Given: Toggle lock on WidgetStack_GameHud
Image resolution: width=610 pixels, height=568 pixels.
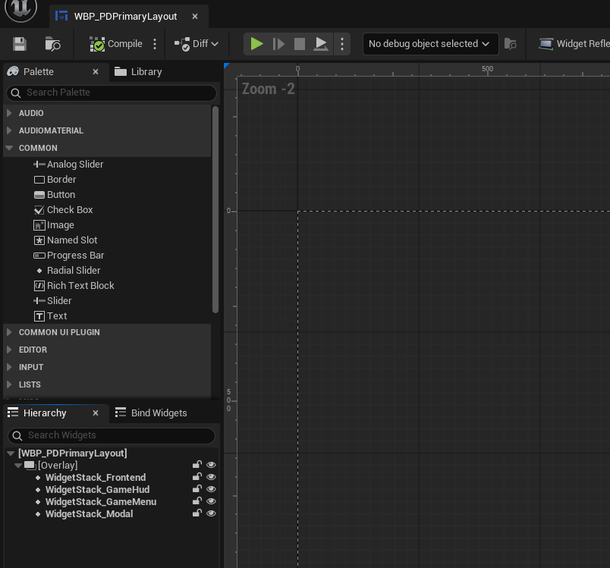Looking at the screenshot, I should 197,488.
